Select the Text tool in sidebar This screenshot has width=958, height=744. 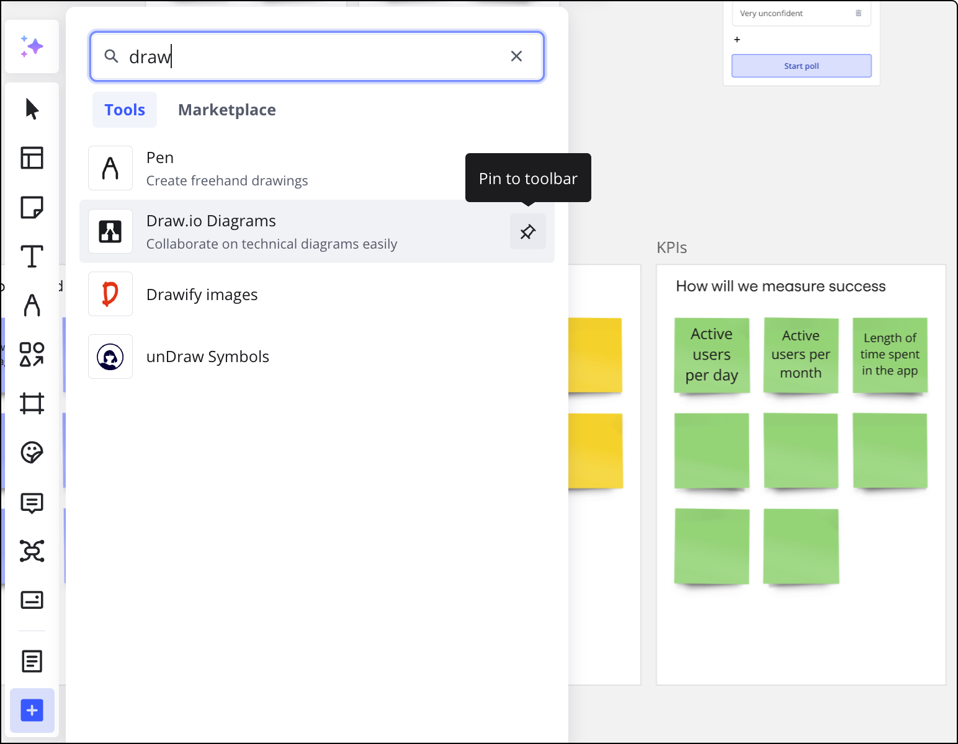pos(32,256)
